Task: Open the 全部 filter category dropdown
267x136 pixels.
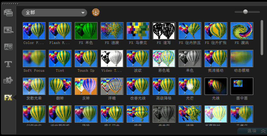Action: [x=54, y=13]
